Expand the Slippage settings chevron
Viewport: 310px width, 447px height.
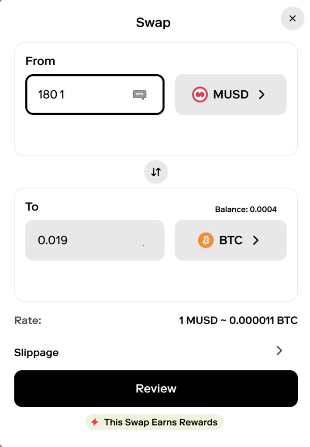279,351
